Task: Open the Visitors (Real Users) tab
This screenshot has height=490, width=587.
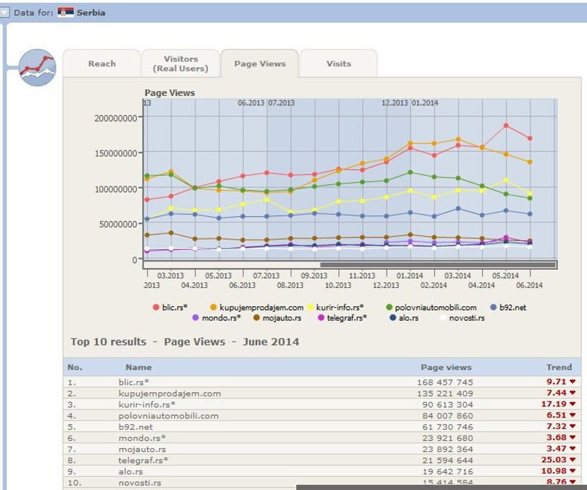Action: [x=180, y=63]
